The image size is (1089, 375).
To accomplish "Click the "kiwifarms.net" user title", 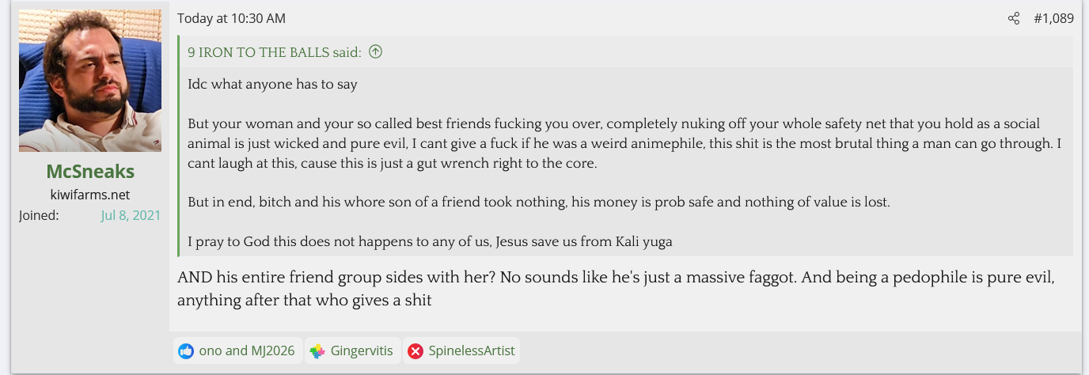I will tap(90, 195).
